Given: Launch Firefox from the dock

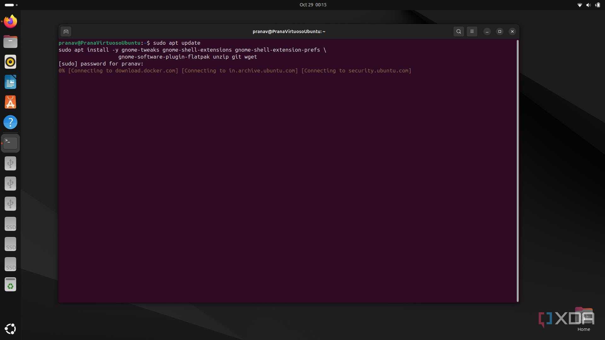Looking at the screenshot, I should pos(10,22).
